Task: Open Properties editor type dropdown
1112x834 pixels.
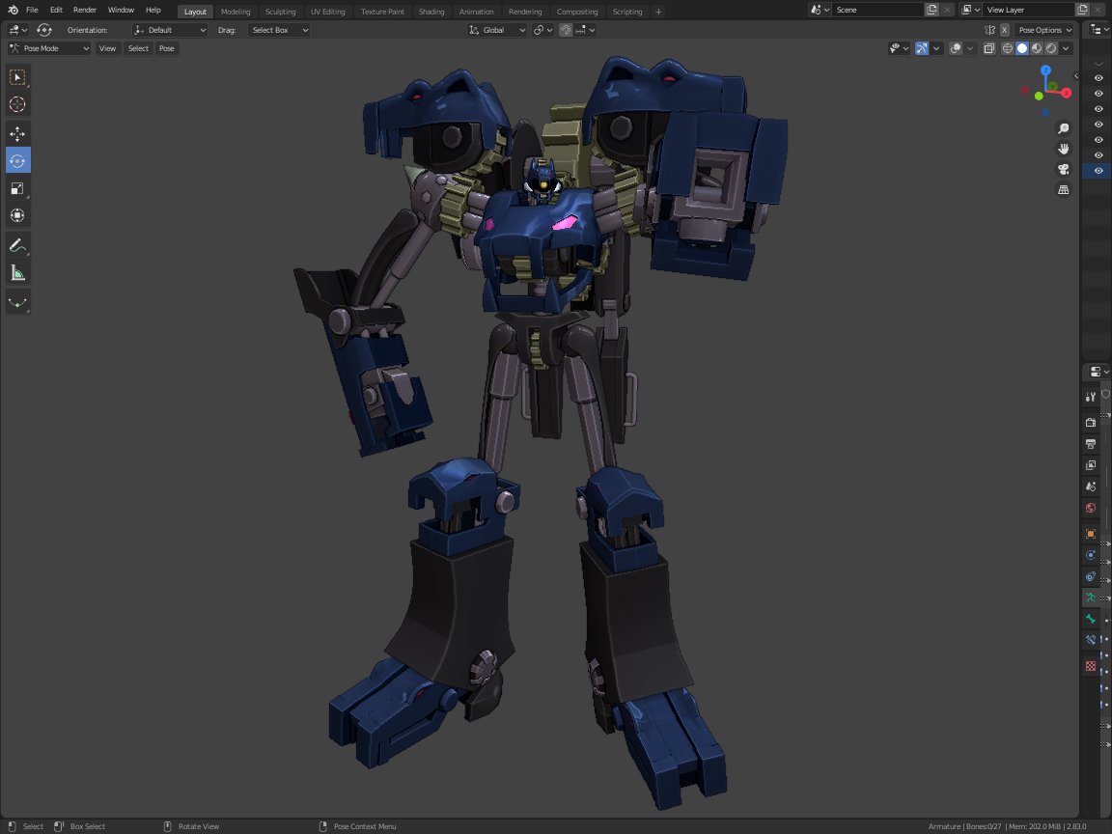Action: [x=1099, y=372]
